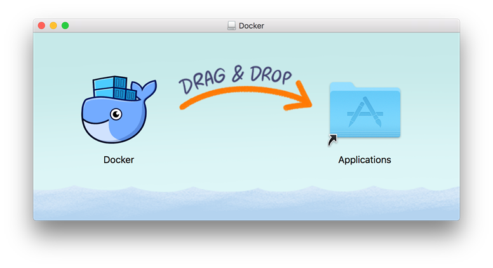
Task: Minimize the Docker window with the yellow button
Action: tap(53, 25)
